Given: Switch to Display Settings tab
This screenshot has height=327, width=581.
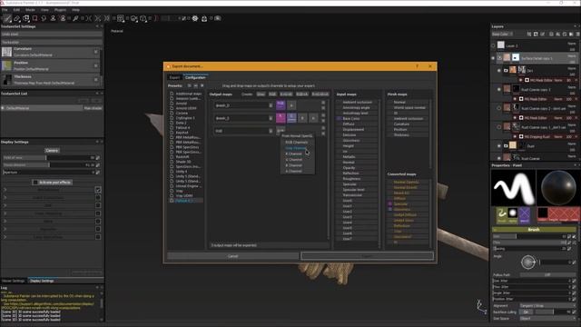Looking at the screenshot, I should (x=42, y=281).
